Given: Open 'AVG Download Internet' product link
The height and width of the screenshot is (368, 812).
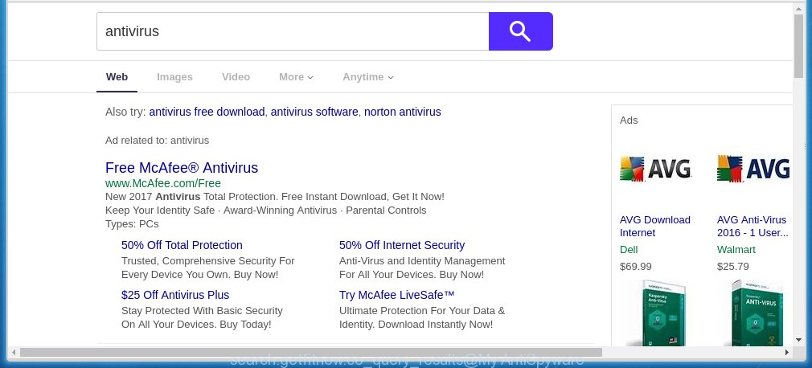Looking at the screenshot, I should pos(655,226).
